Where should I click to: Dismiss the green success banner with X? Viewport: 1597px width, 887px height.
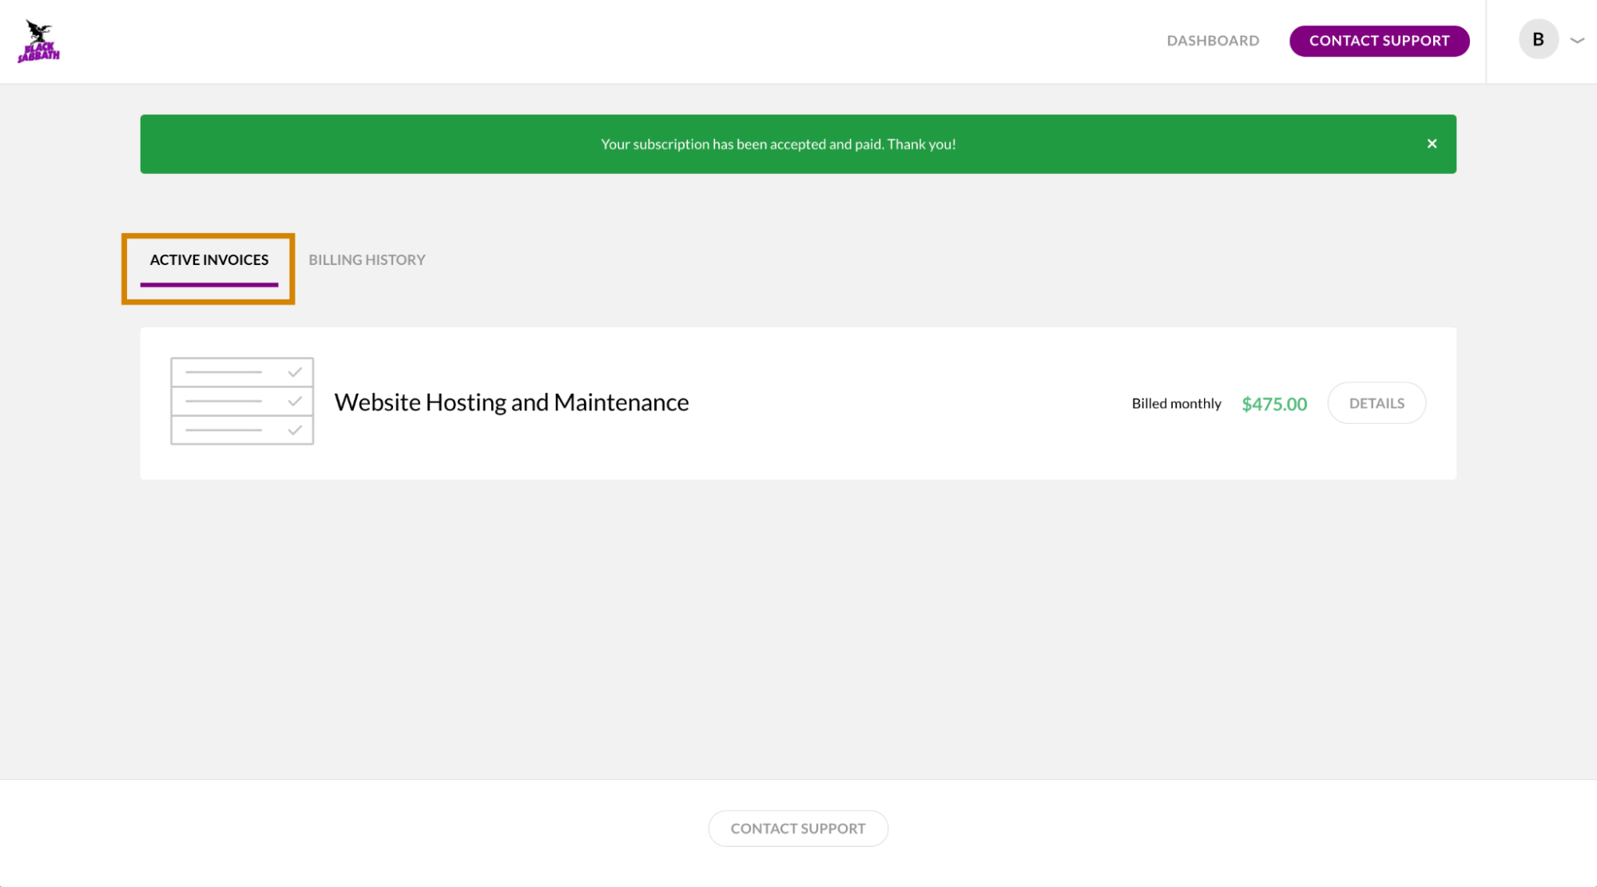coord(1432,144)
